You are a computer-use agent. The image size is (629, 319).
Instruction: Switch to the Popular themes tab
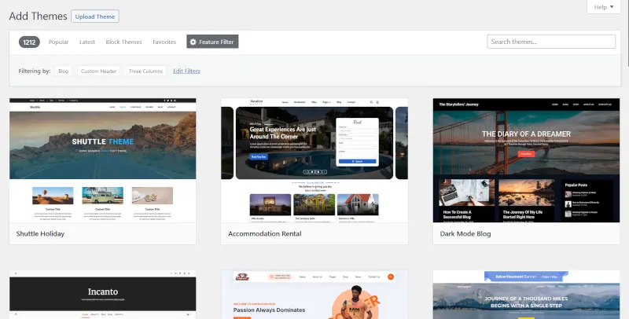tap(59, 42)
